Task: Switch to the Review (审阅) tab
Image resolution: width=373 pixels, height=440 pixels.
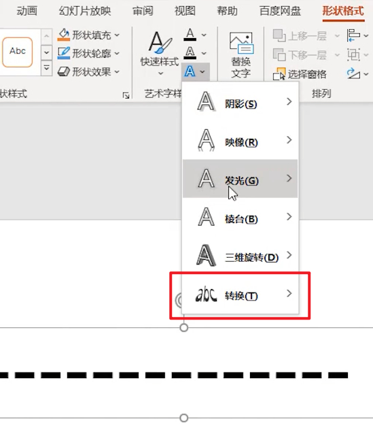Action: click(x=143, y=12)
